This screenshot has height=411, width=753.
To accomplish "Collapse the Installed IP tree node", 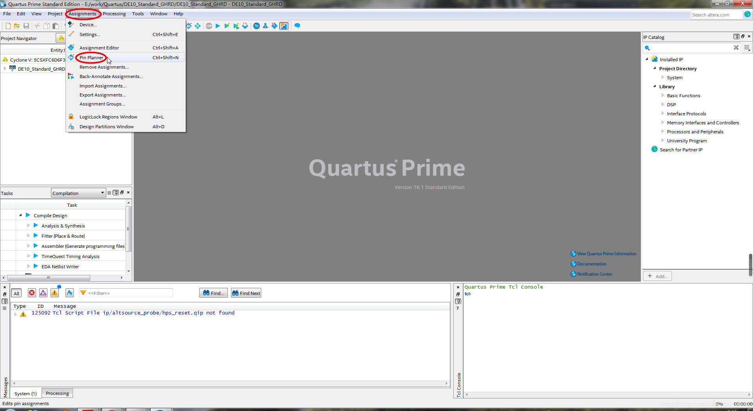I will tap(647, 59).
